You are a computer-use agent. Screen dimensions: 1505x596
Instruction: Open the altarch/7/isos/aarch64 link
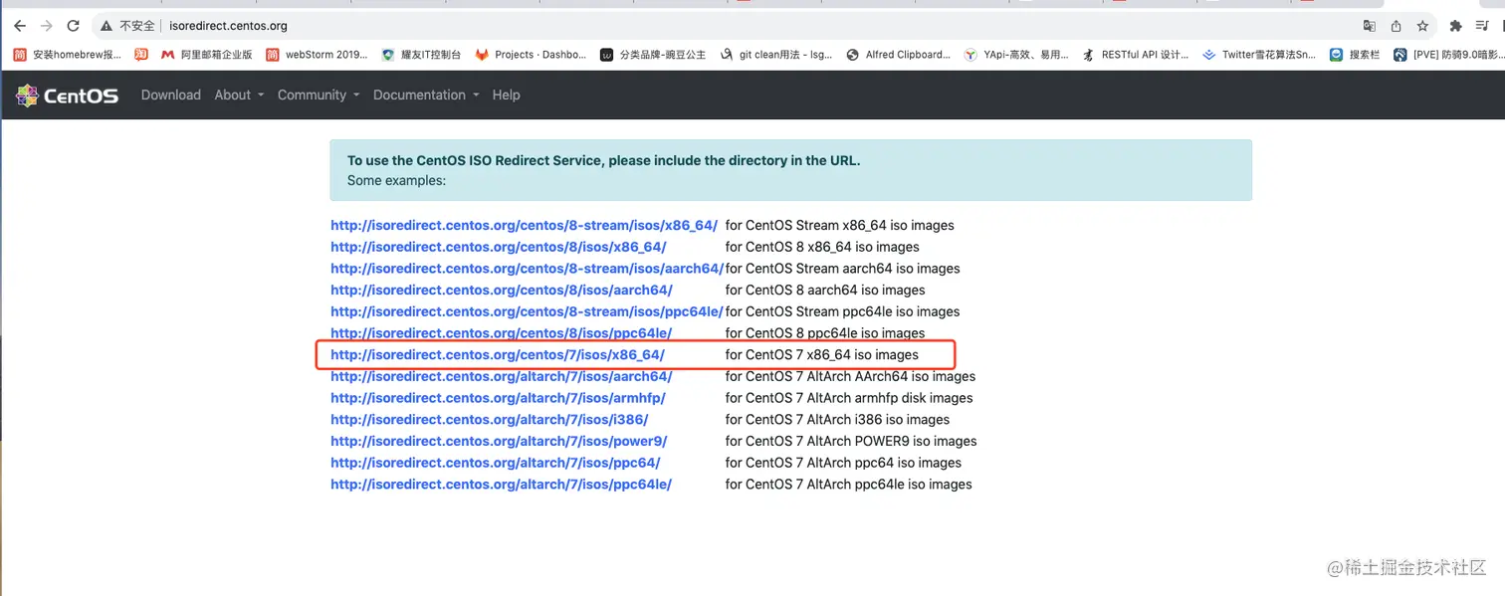click(x=502, y=377)
